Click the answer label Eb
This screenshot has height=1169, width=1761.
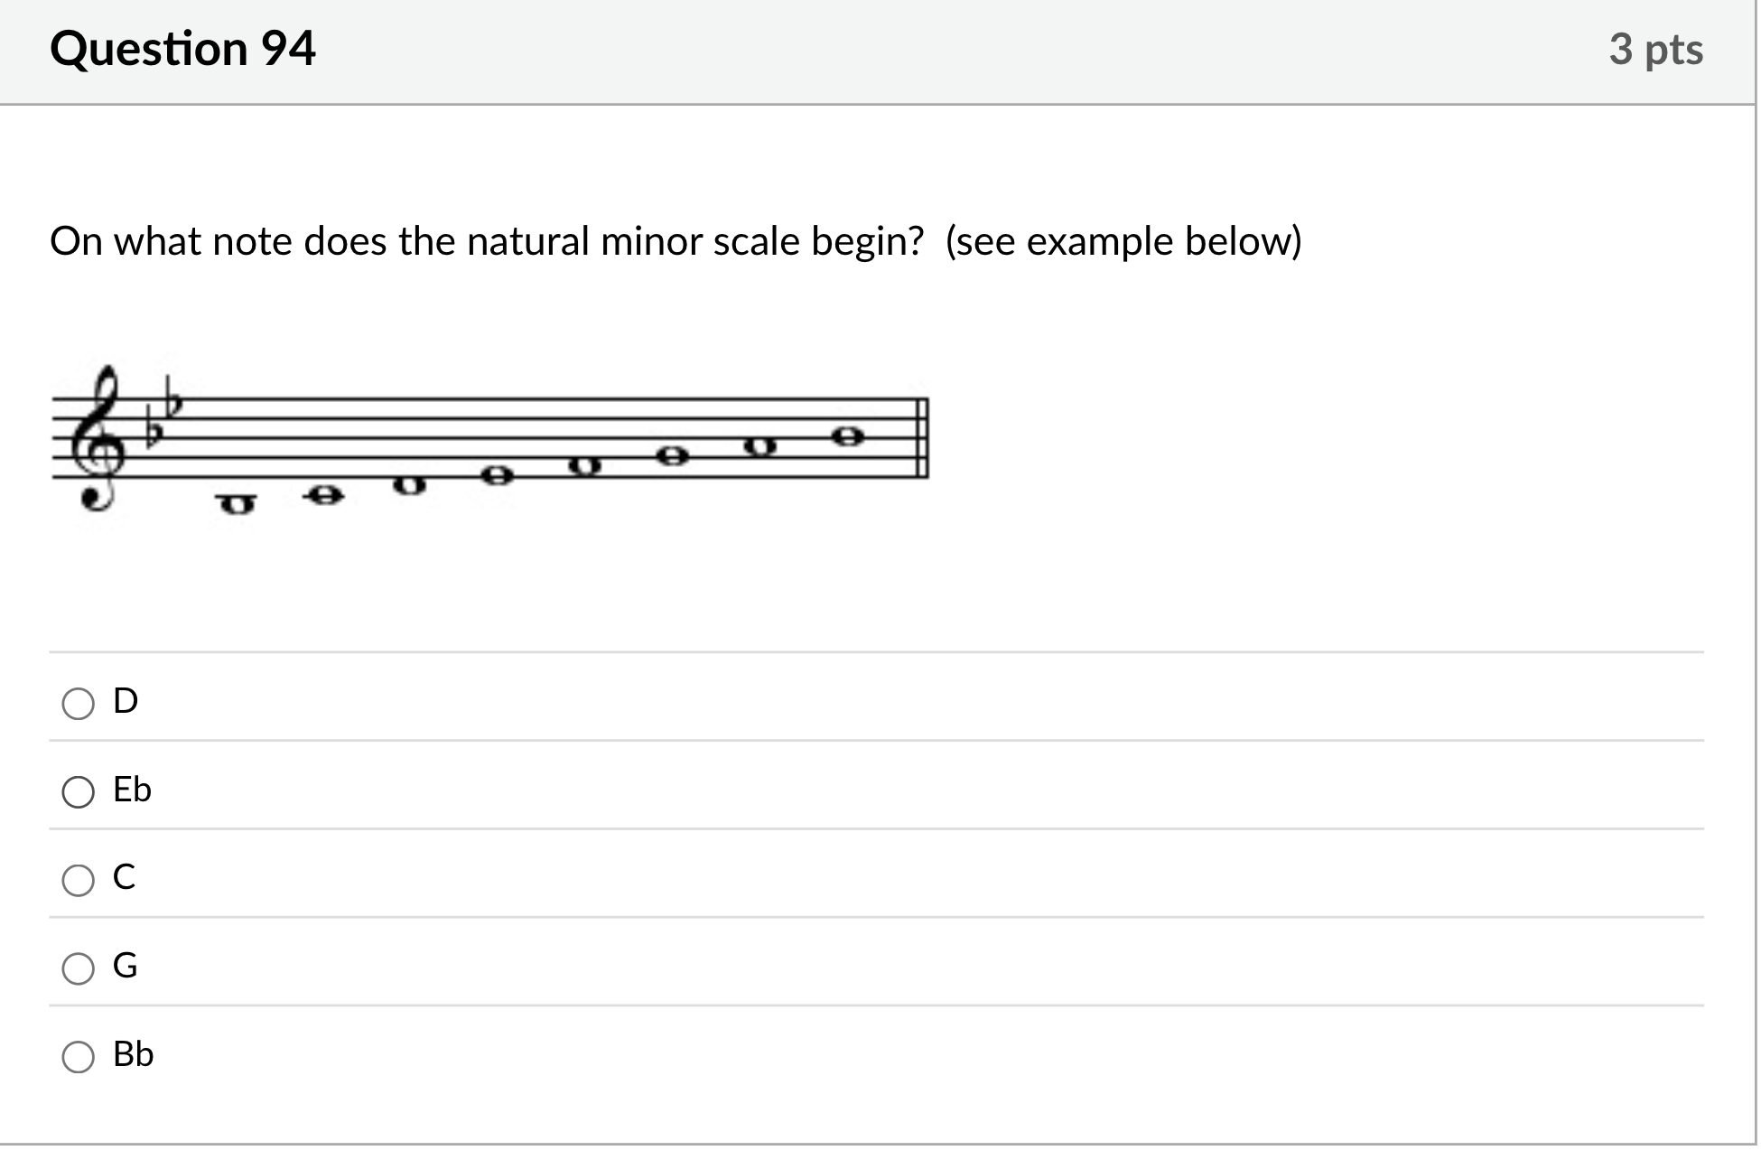click(131, 790)
